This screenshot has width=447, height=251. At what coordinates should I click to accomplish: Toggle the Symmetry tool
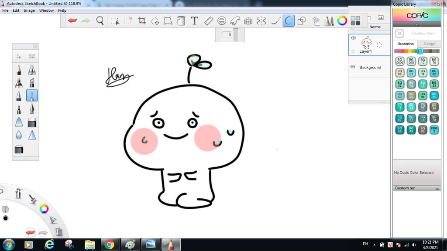[261, 20]
